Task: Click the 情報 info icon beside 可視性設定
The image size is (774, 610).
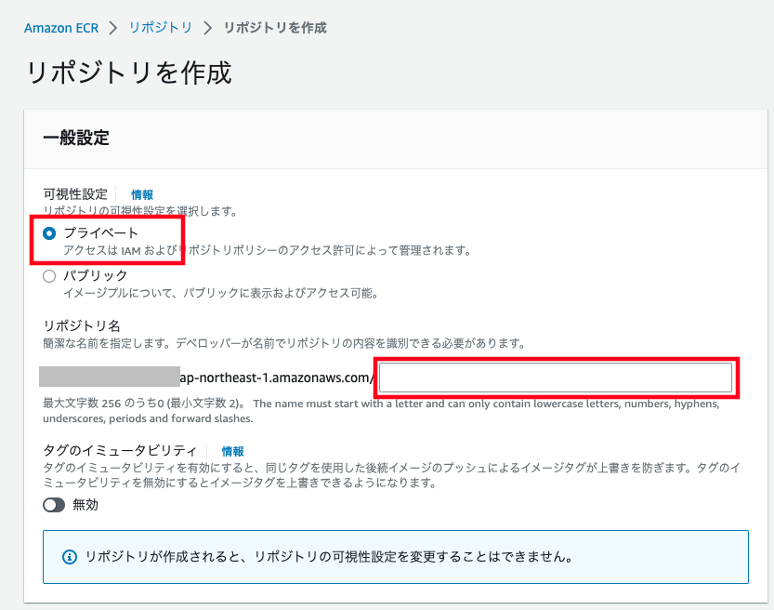Action: tap(141, 194)
